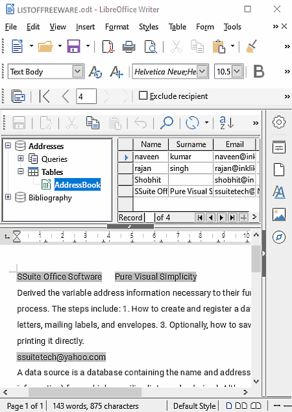Export directly as PDF

click(x=108, y=47)
